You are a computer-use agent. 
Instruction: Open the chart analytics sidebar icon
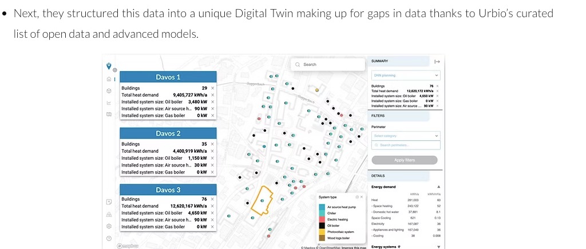[x=108, y=103]
